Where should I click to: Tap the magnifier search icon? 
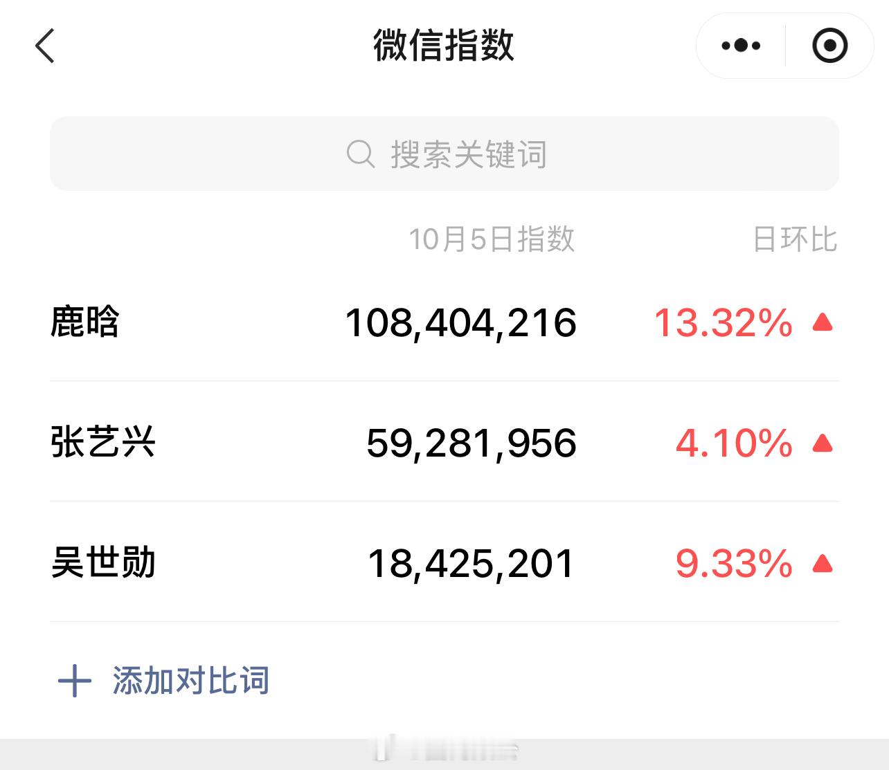click(360, 154)
